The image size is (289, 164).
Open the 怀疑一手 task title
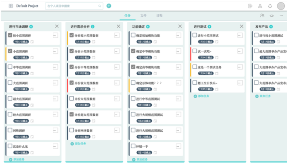(142, 146)
